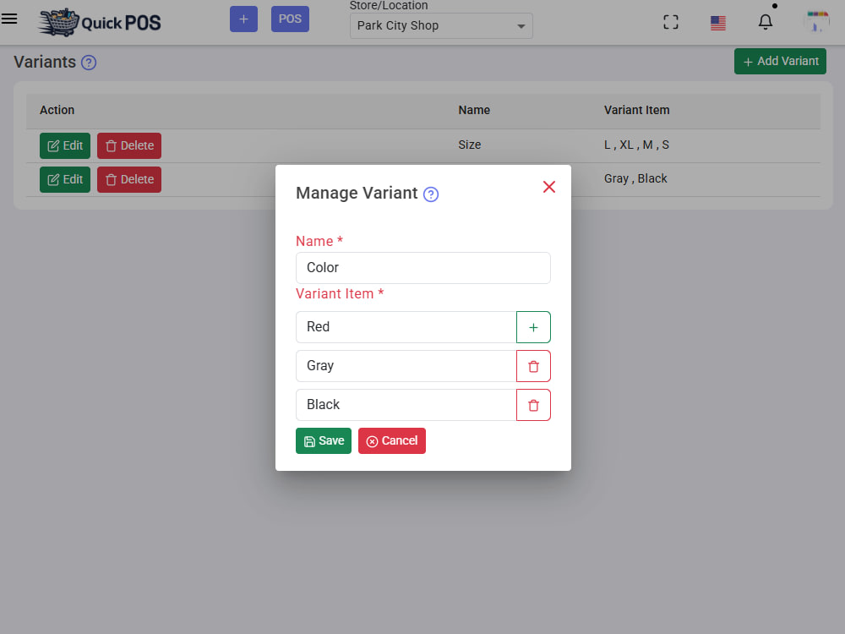Toggle fullscreen mode icon
This screenshot has width=845, height=634.
pyautogui.click(x=671, y=22)
